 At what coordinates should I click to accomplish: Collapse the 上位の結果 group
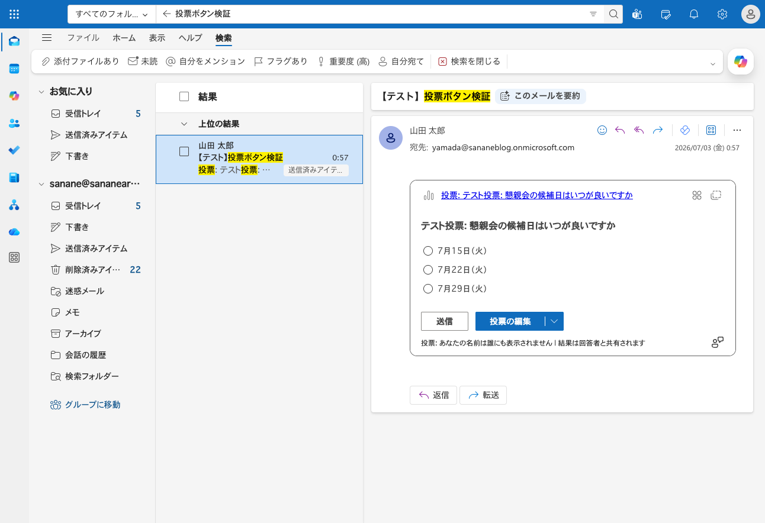[x=184, y=124]
